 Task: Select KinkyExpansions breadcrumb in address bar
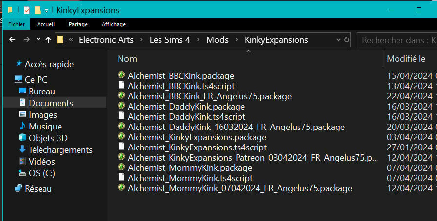pyautogui.click(x=276, y=40)
